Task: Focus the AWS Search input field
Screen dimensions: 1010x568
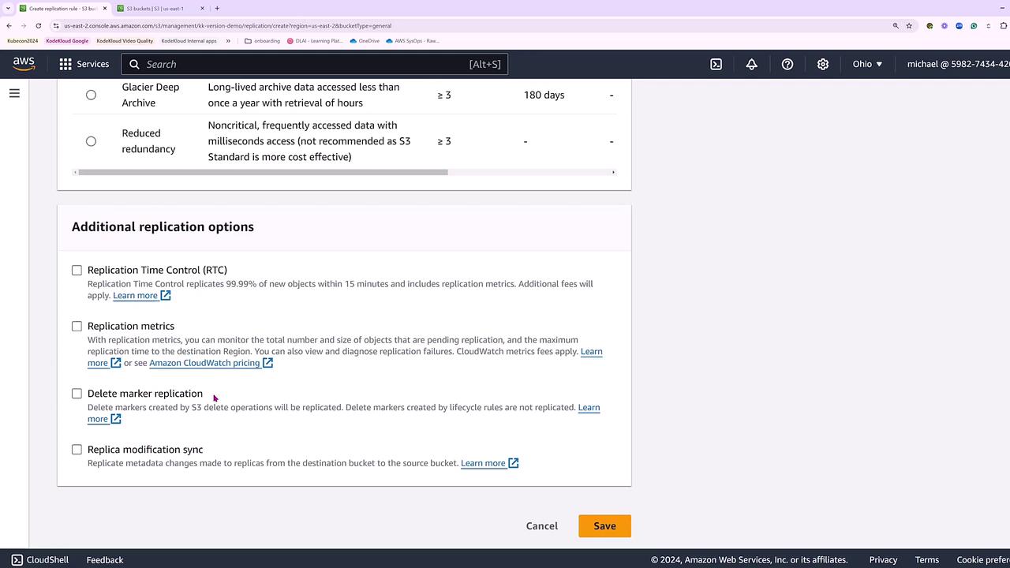Action: [x=315, y=64]
